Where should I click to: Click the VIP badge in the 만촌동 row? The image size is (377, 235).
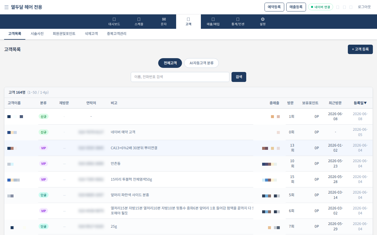[44, 164]
